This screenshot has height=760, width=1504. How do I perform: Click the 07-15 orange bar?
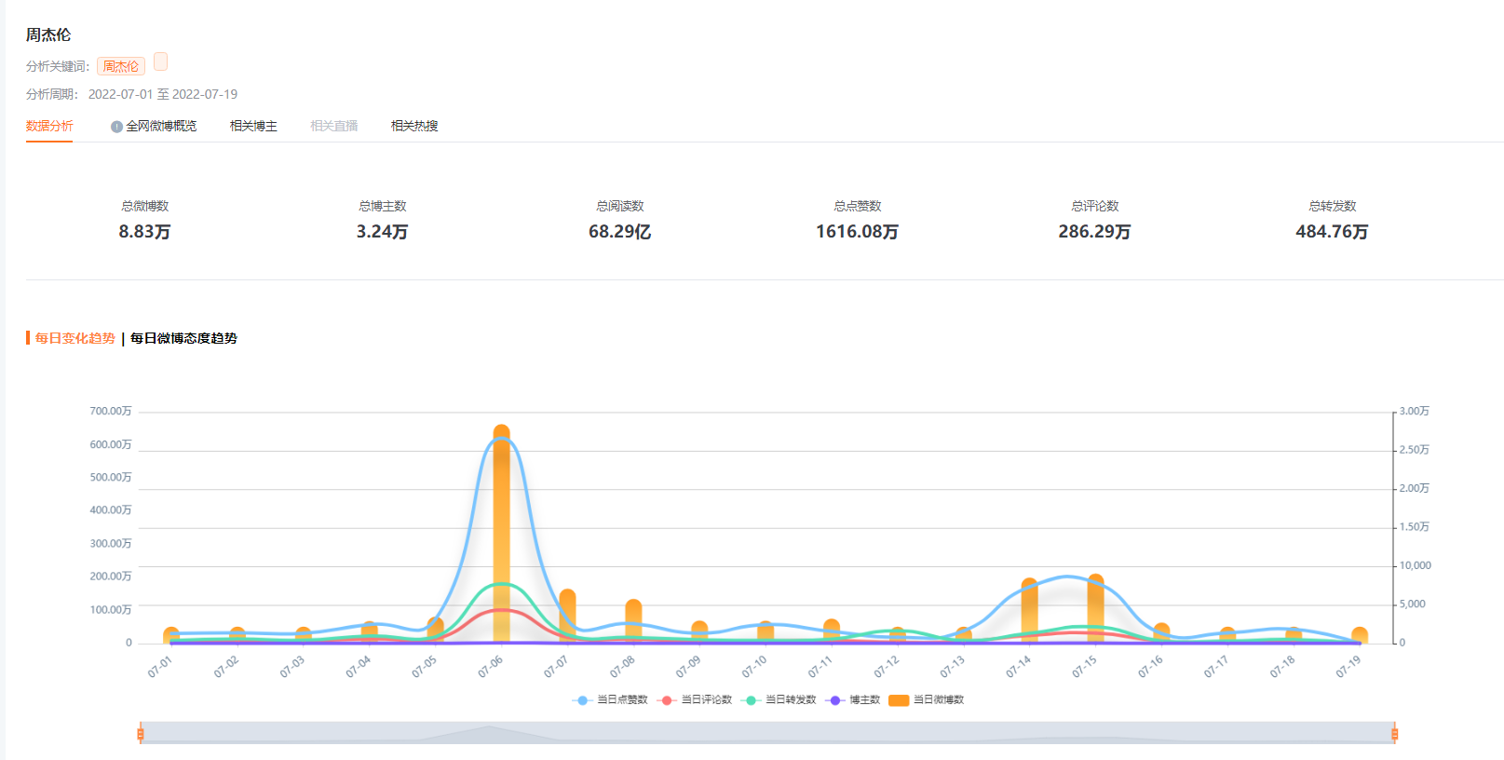coord(1095,608)
